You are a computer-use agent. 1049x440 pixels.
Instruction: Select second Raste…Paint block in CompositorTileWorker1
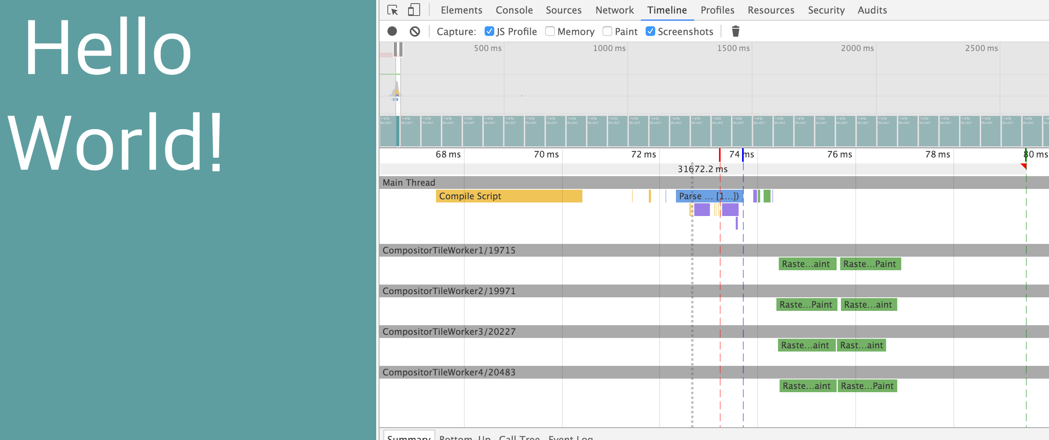tap(870, 264)
